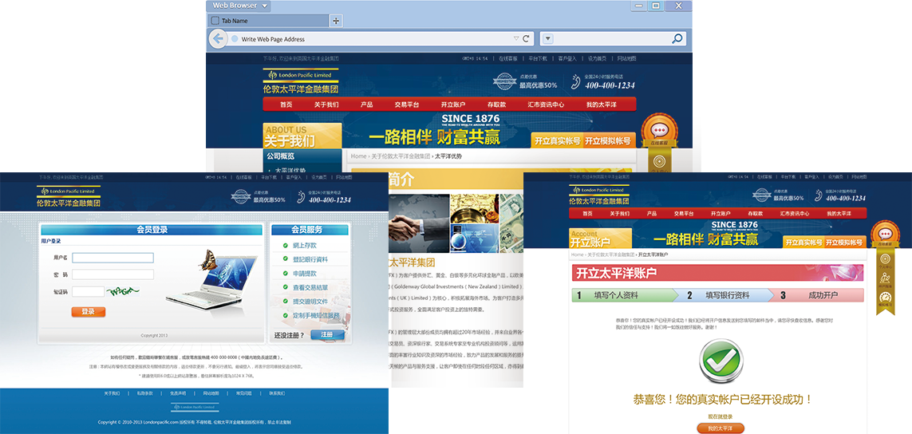Click the blue 注册 register button
The height and width of the screenshot is (434, 912).
pos(327,335)
